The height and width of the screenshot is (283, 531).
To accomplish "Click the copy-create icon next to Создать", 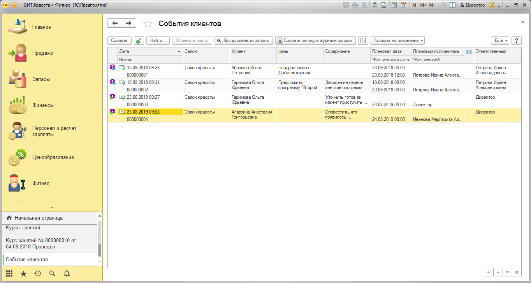I will tap(139, 40).
